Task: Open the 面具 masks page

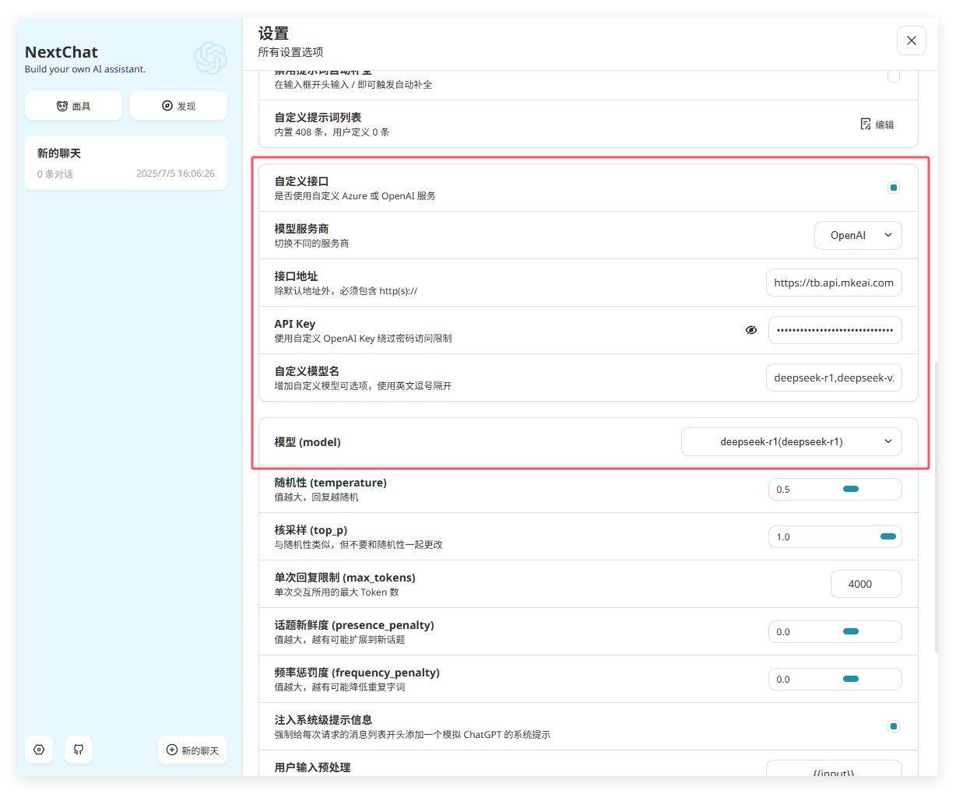Action: tap(73, 106)
